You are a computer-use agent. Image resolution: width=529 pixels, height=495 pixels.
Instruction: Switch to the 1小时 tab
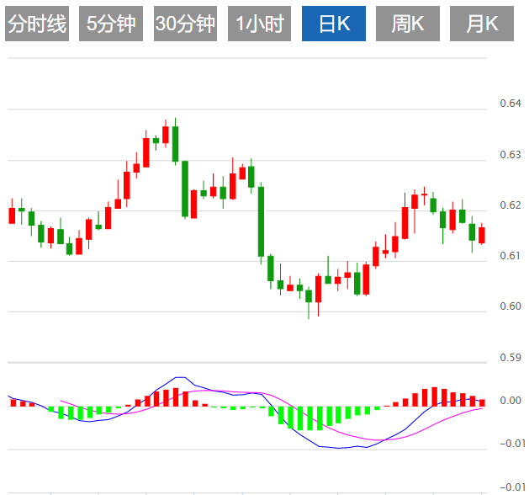click(259, 24)
